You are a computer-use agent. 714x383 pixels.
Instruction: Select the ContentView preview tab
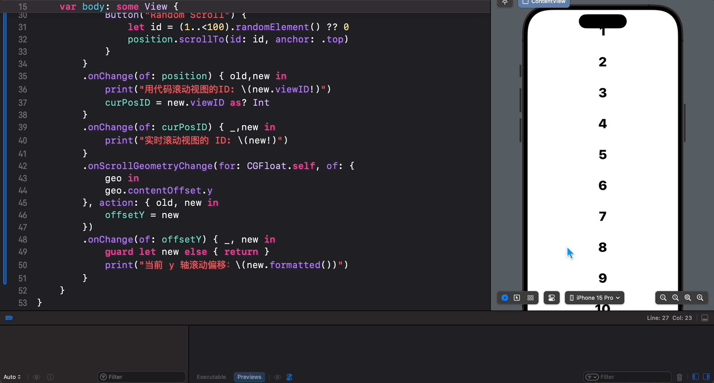point(544,2)
